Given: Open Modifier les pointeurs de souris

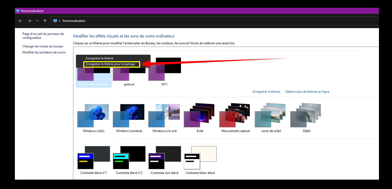Looking at the screenshot, I should (44, 52).
